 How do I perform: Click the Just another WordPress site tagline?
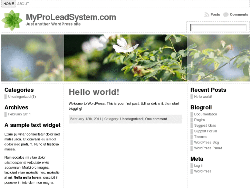point(53,24)
